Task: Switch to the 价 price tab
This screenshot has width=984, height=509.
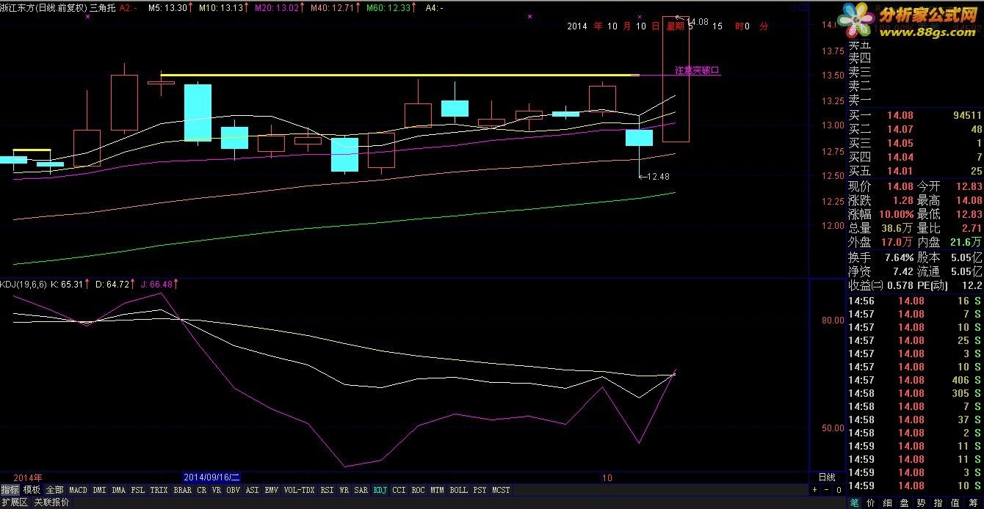Action: [x=870, y=503]
